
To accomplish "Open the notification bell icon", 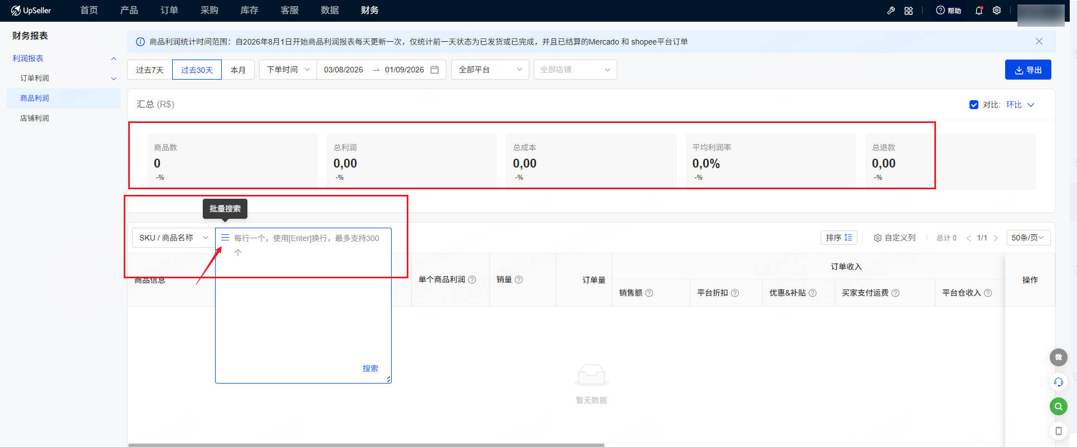I will point(979,11).
